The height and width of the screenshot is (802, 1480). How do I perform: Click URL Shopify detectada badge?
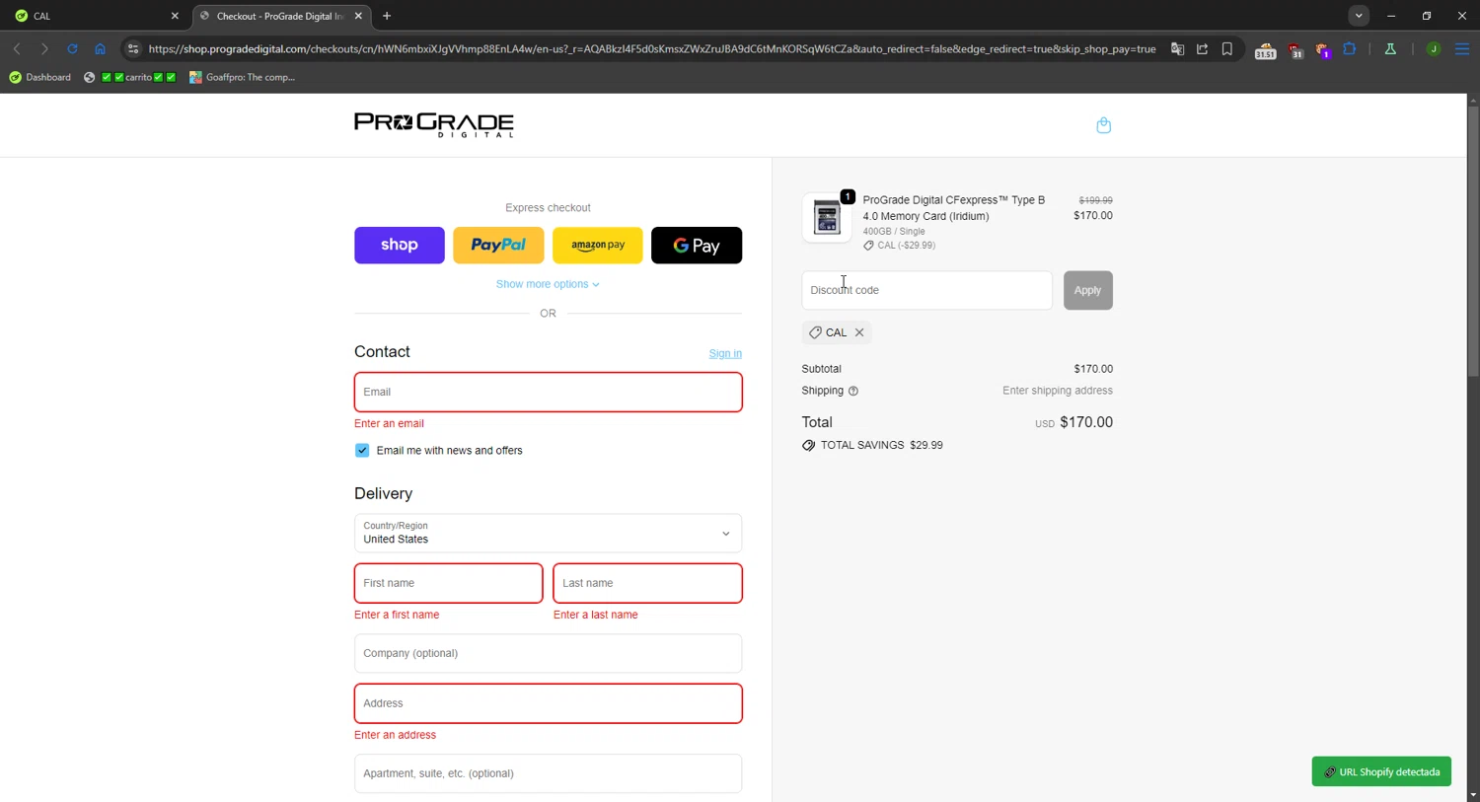click(x=1381, y=771)
